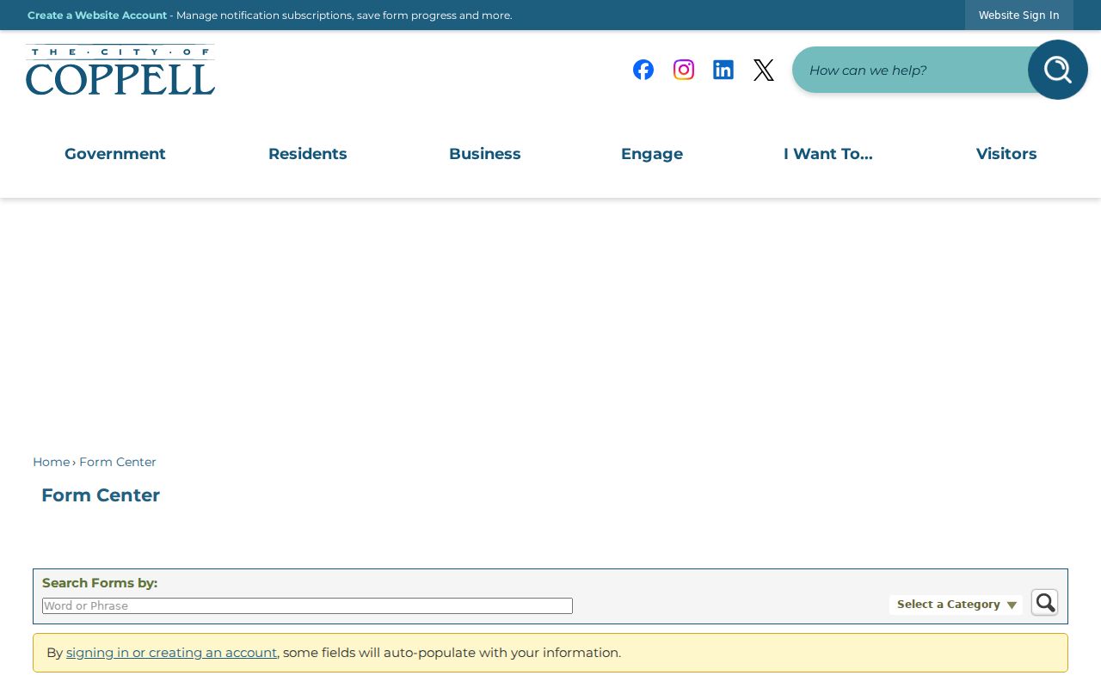
Task: Click the round site search magnifier button
Action: coord(1058,70)
